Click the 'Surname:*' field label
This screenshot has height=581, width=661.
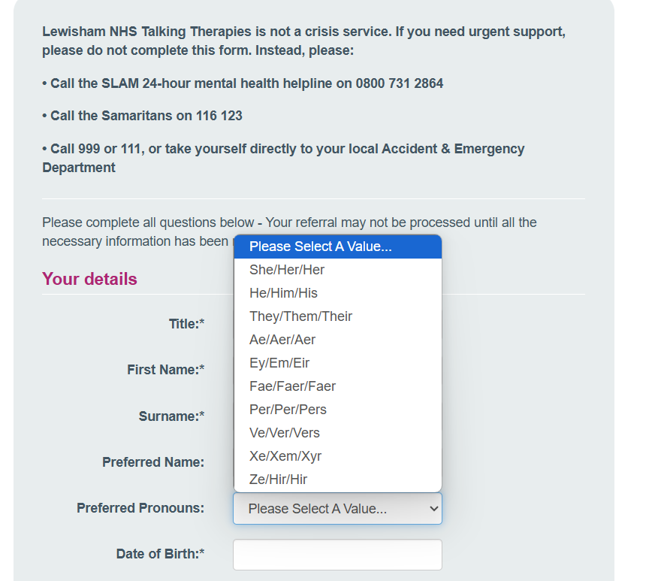point(171,416)
